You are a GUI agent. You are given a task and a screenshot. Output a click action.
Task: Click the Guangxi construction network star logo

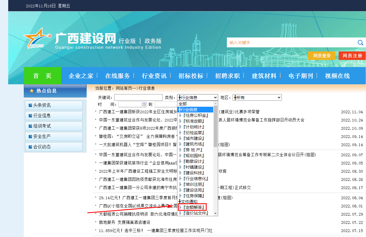tap(37, 39)
